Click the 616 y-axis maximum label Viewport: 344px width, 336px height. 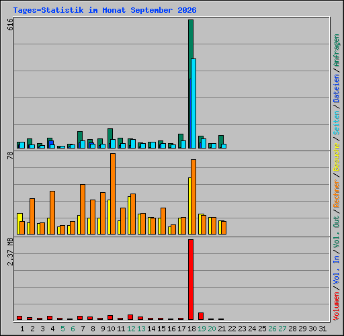click(x=10, y=24)
